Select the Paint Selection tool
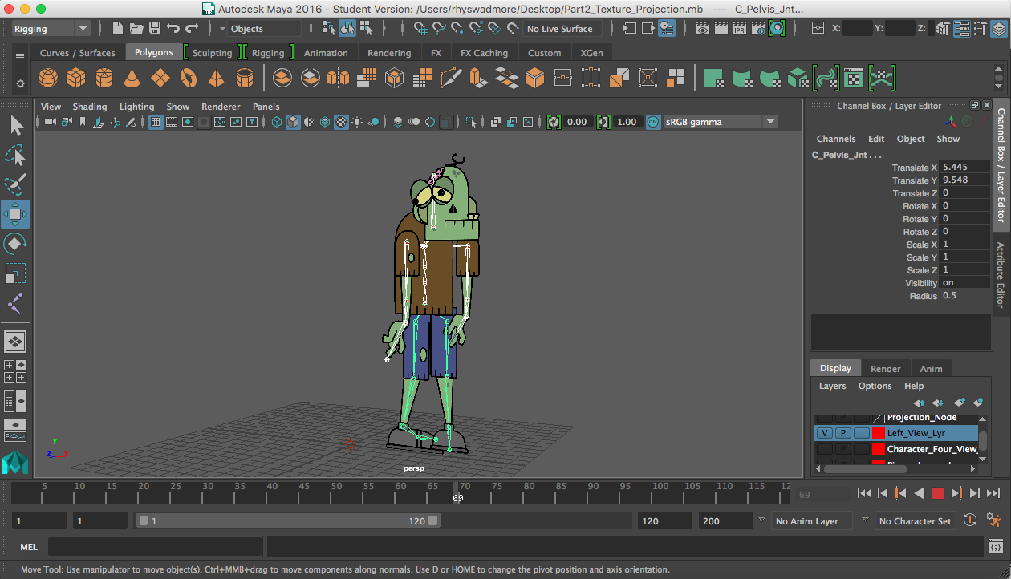Screen dimensions: 1011x579 15,184
